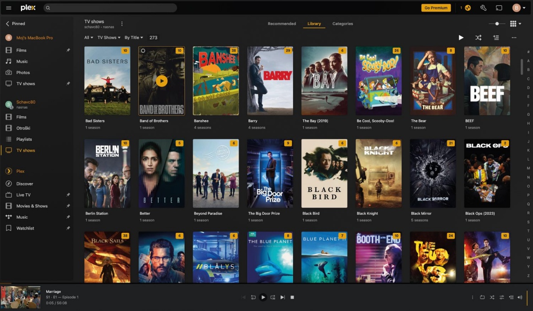Open the library more options menu

click(x=514, y=38)
